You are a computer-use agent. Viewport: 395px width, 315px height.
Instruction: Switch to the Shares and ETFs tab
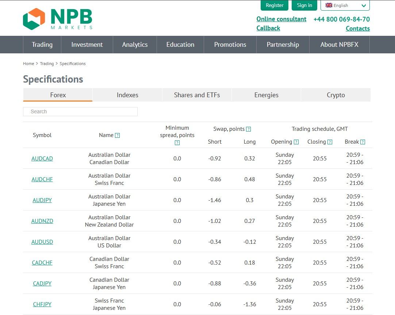pos(197,95)
